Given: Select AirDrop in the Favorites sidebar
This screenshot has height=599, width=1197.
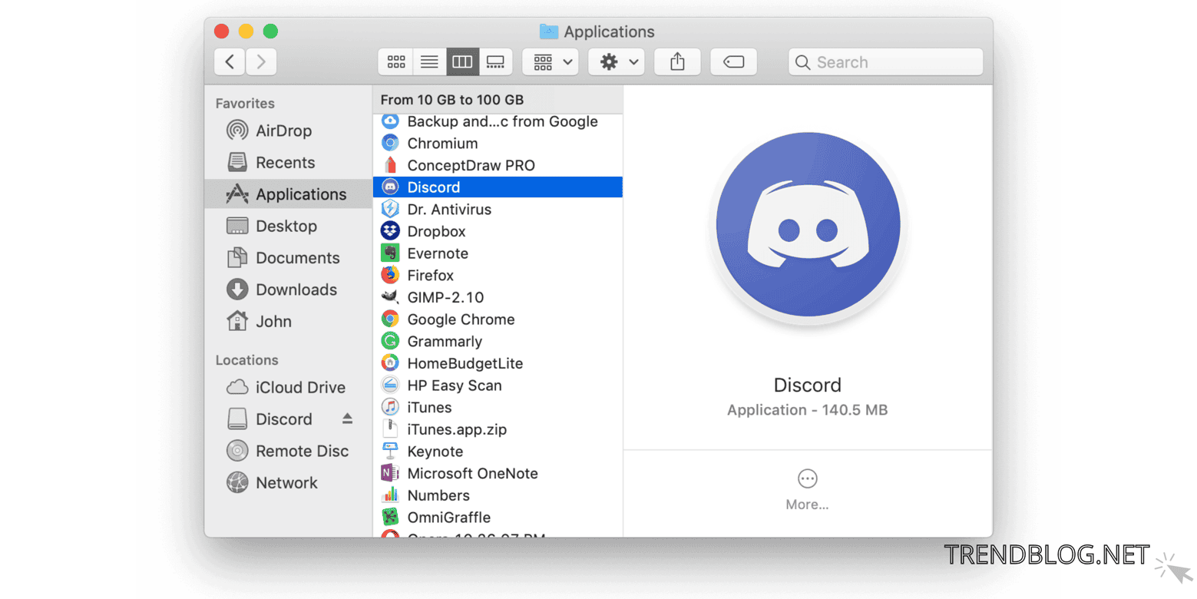Looking at the screenshot, I should coord(285,131).
